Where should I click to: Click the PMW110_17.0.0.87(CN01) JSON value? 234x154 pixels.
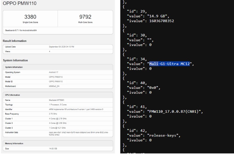(175, 112)
